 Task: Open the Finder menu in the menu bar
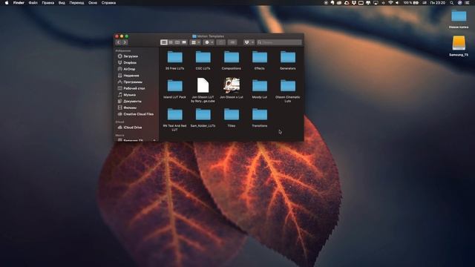point(19,3)
